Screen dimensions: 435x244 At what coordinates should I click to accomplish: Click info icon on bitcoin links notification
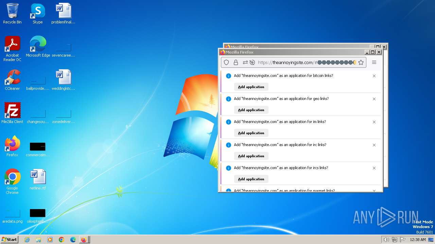click(229, 76)
